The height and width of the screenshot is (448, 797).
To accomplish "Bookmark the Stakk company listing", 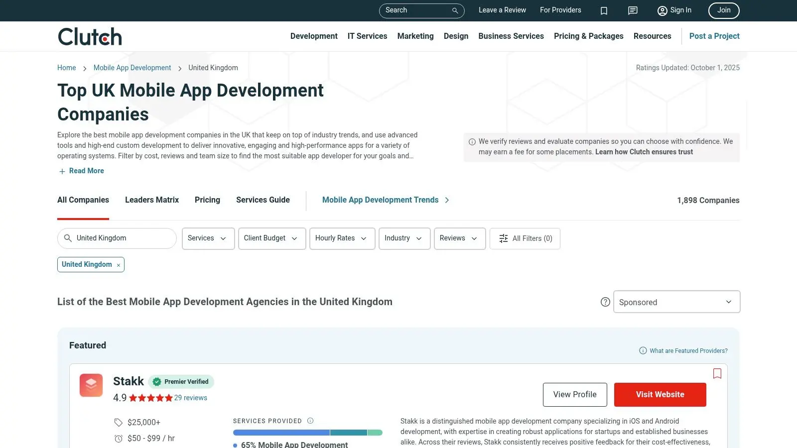I will (x=717, y=373).
